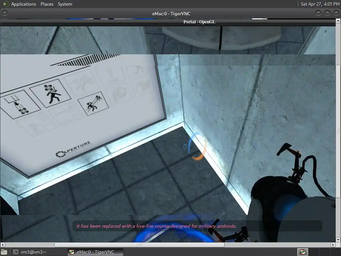341x256 pixels.
Task: Click the clock showing Sat Apr 27, 4:01 PM
Action: pos(320,4)
